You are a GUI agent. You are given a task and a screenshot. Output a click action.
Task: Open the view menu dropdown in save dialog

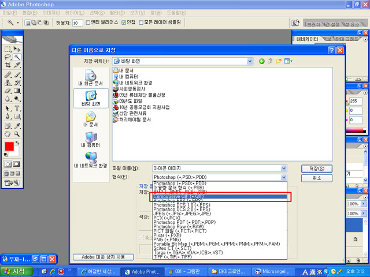click(x=288, y=61)
